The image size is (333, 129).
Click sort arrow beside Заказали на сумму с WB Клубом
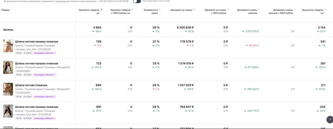coord(228,10)
